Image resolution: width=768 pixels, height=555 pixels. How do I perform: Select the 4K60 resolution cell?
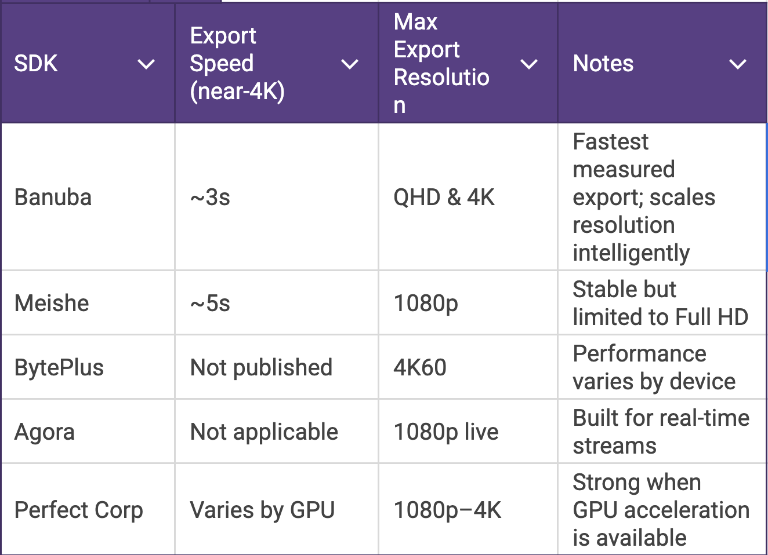tap(421, 368)
